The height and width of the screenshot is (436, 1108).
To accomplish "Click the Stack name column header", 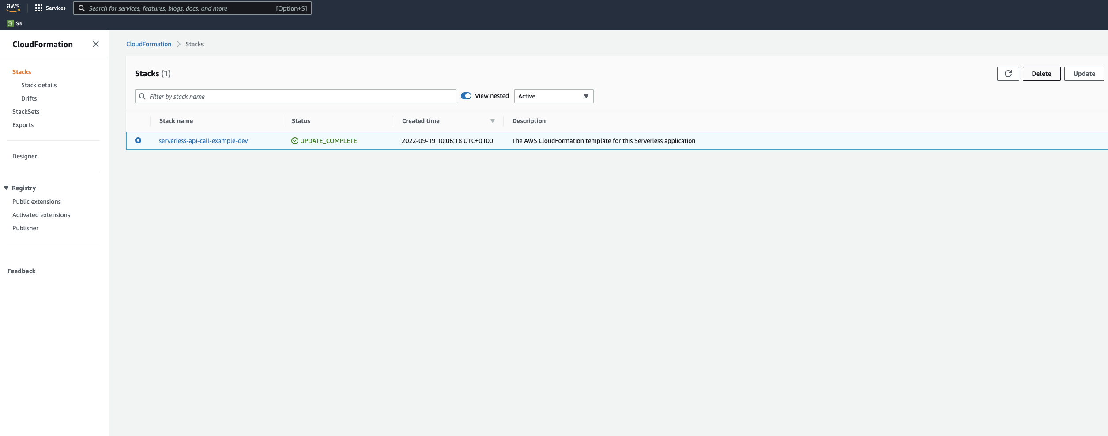I will coord(176,121).
